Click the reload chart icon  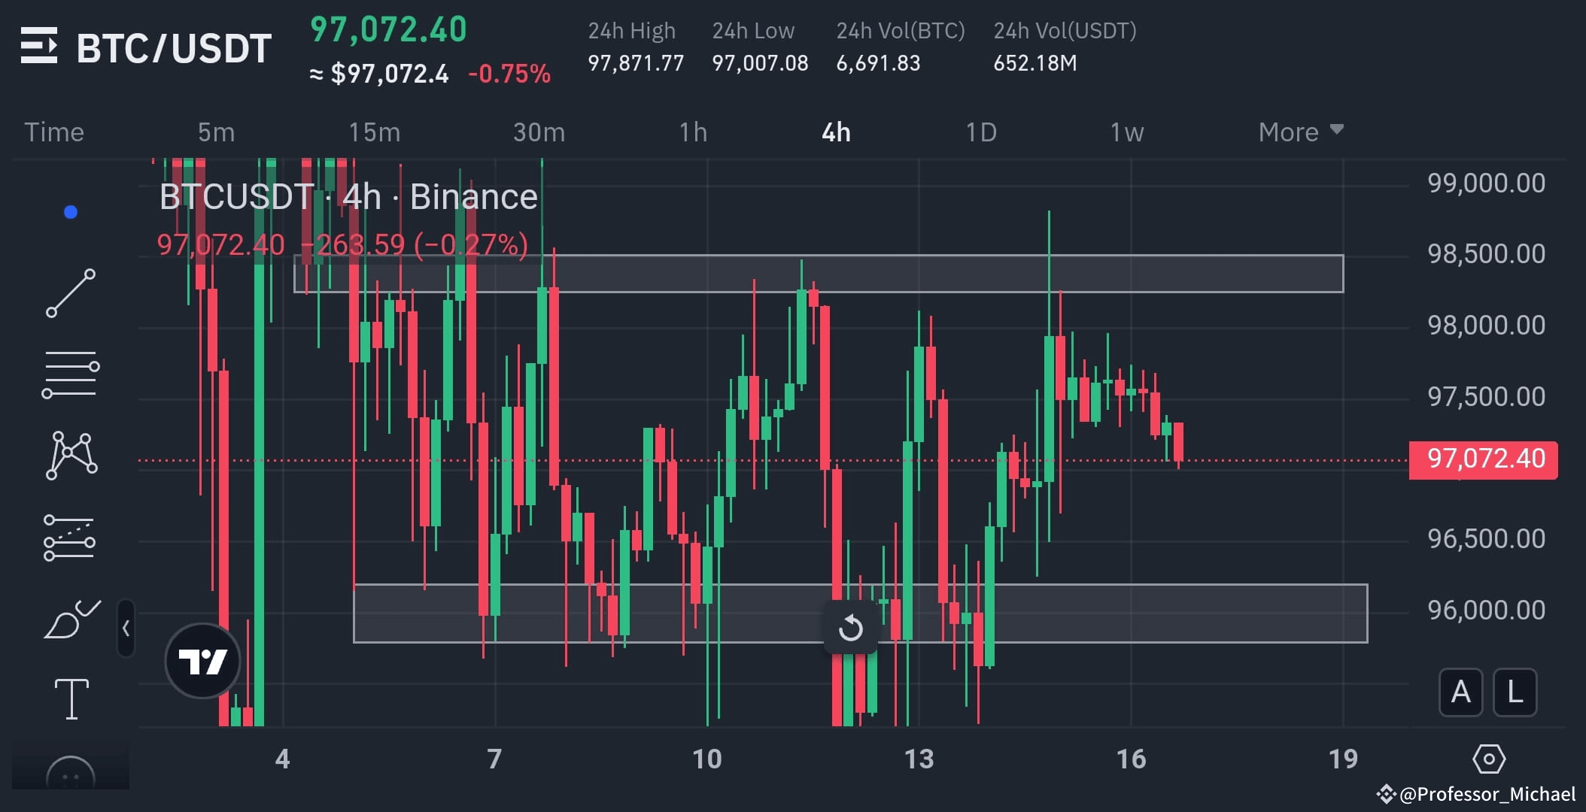850,628
